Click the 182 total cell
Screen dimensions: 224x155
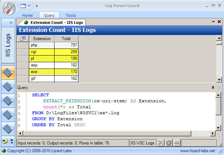[66, 65]
